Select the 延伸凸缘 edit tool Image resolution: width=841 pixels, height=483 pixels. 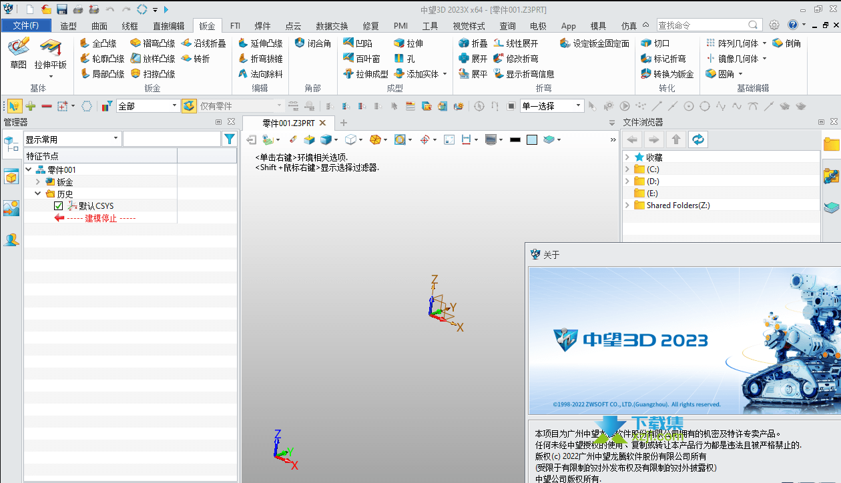click(260, 43)
